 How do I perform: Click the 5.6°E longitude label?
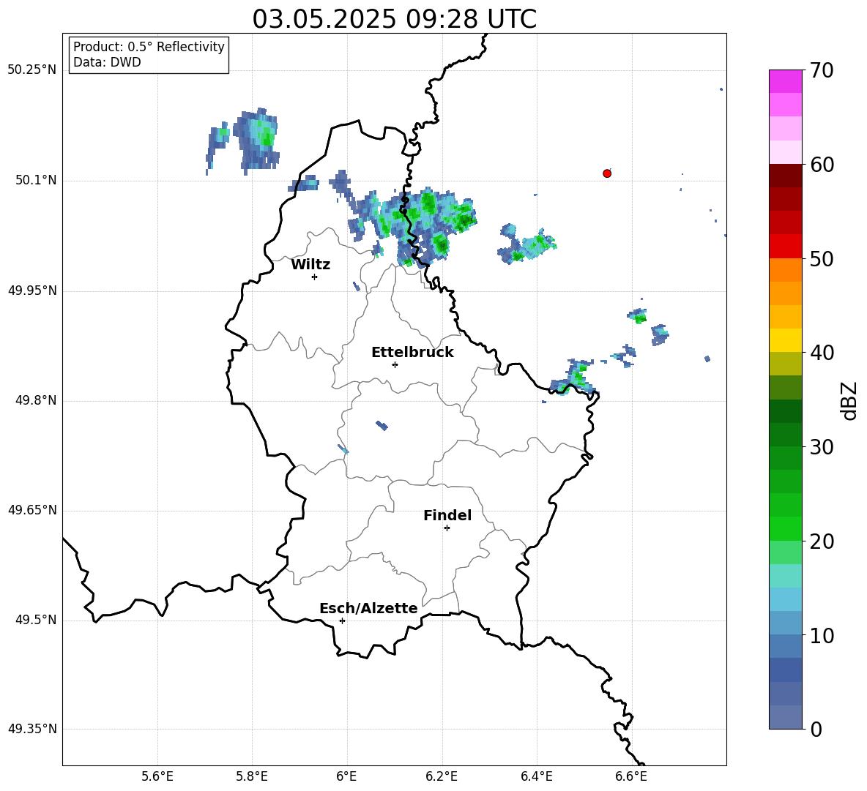click(157, 777)
